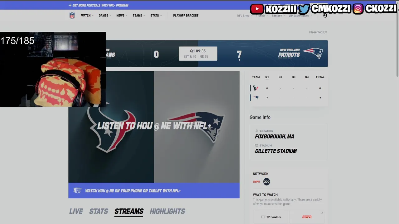The height and width of the screenshot is (224, 399).
Task: Expand the Watch dropdown menu
Action: click(87, 16)
